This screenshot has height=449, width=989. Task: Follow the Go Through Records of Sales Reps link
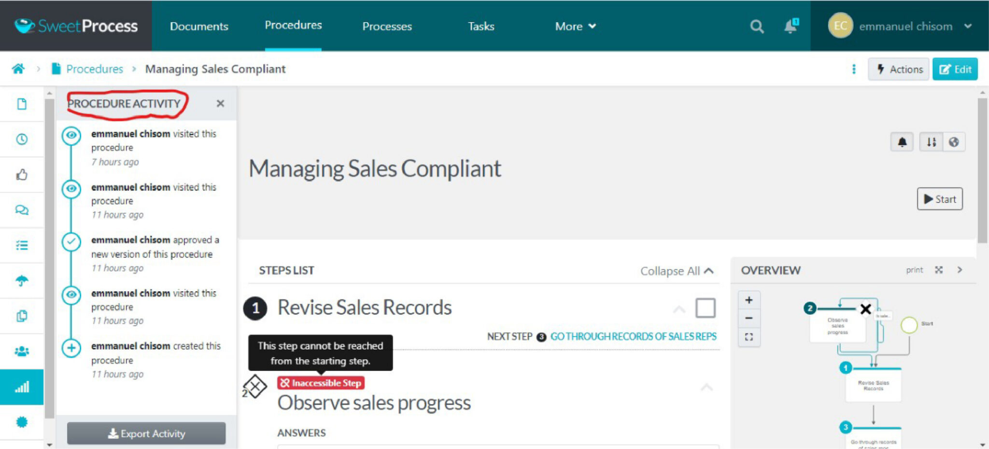[634, 337]
